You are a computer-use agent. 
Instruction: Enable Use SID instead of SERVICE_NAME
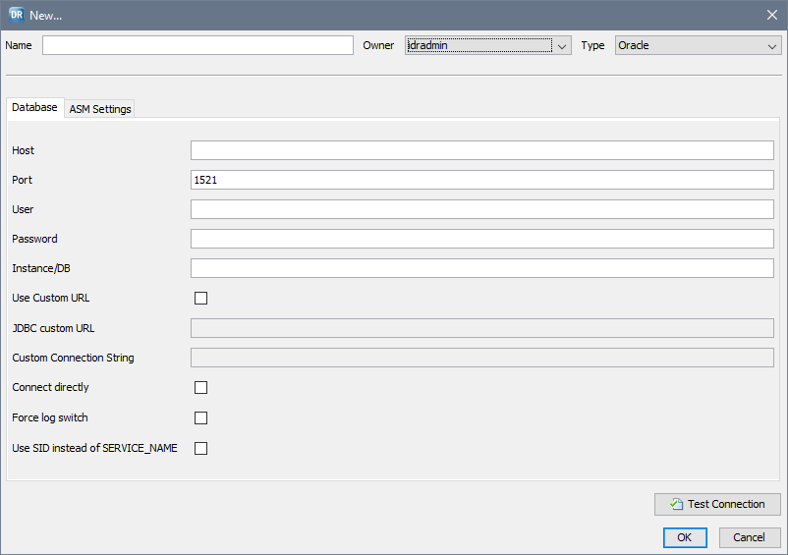tap(201, 449)
